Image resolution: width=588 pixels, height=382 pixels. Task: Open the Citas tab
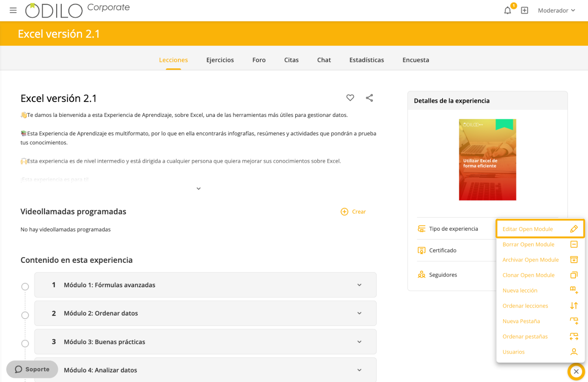point(291,60)
